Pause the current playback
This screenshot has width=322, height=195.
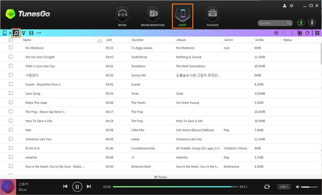pos(77,187)
